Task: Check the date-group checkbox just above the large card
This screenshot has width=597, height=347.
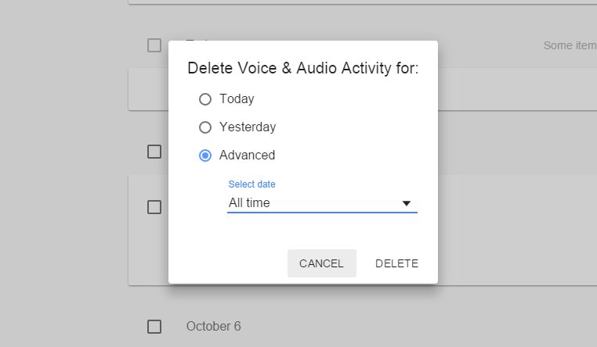Action: [154, 151]
